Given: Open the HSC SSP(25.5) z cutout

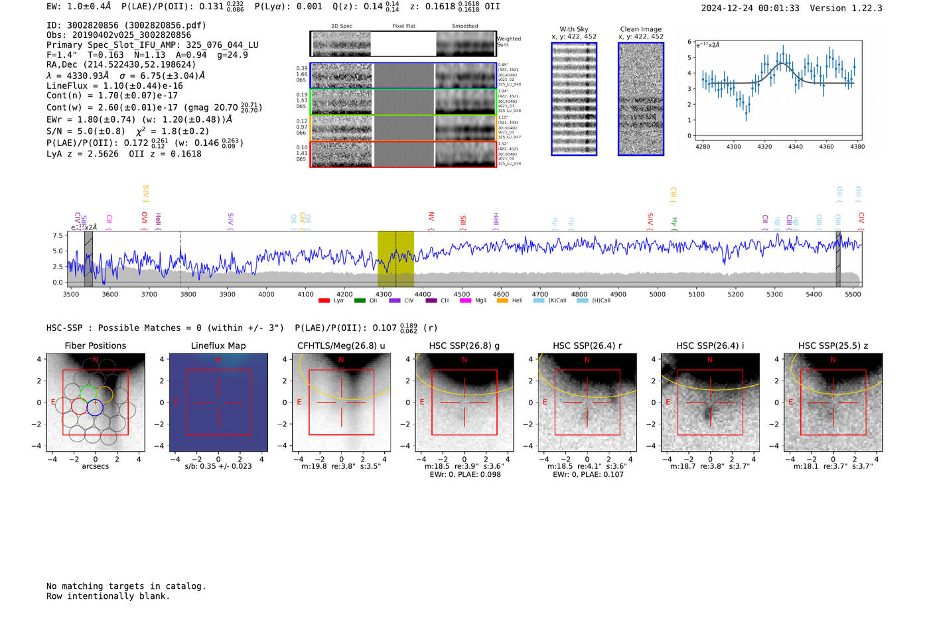Looking at the screenshot, I should coord(833,402).
